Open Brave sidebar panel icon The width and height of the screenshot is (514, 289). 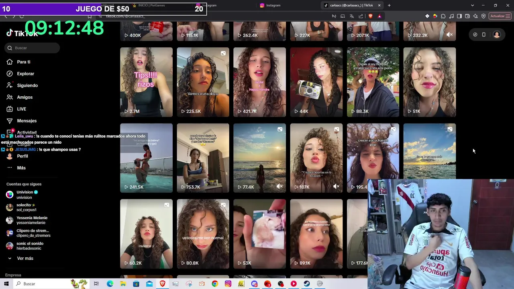459,16
